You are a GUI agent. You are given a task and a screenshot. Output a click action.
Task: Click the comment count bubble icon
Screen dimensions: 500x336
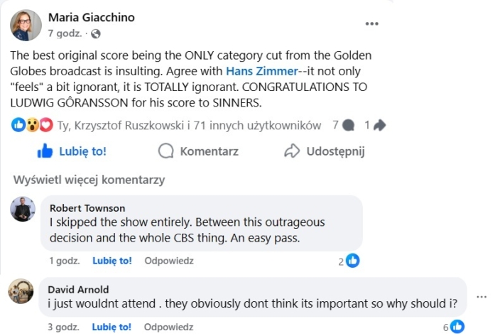point(347,125)
